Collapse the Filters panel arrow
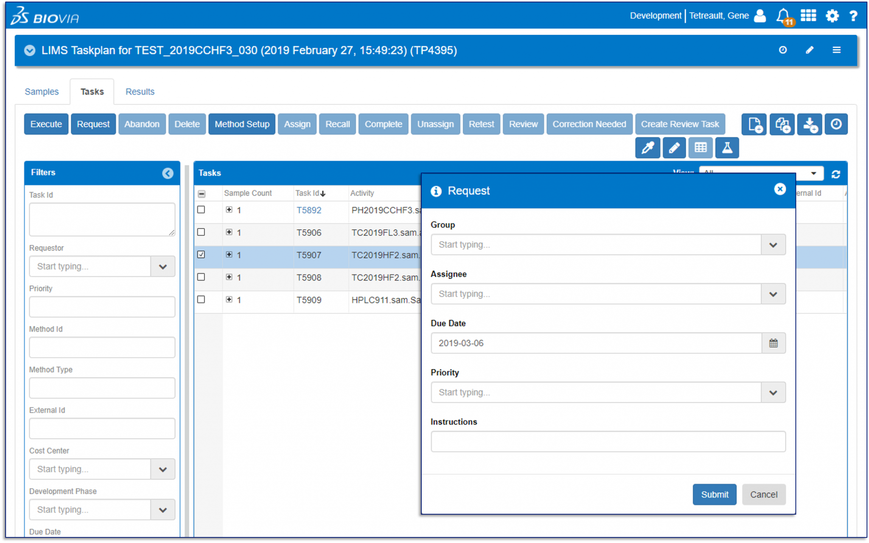869x543 pixels. [x=168, y=173]
